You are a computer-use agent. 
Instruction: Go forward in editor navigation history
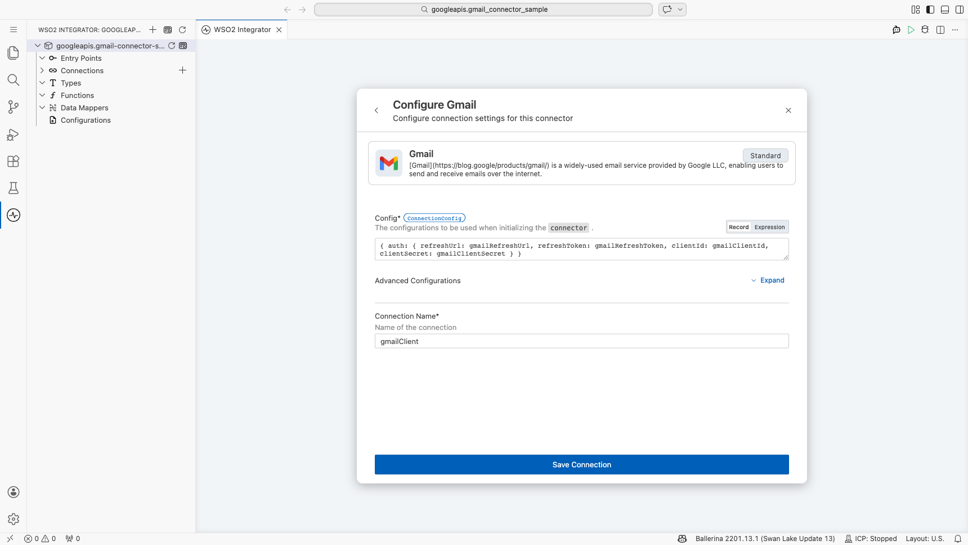tap(302, 10)
